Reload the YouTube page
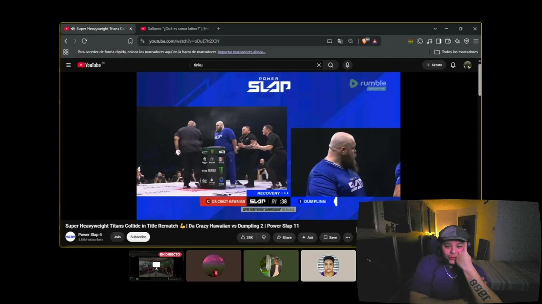The width and height of the screenshot is (542, 304). point(84,41)
